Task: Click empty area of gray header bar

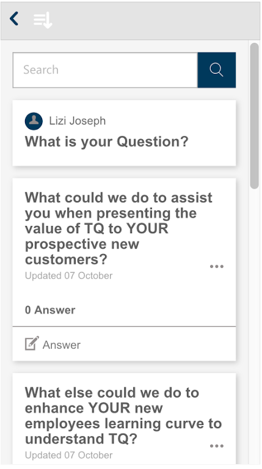Action: [x=156, y=21]
